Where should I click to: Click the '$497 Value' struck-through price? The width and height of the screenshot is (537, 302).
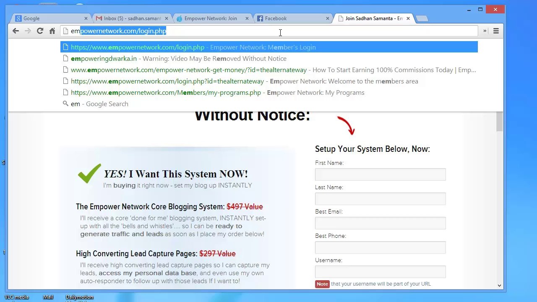pos(245,207)
